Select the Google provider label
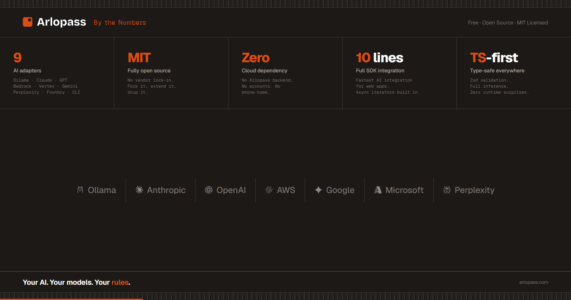 pos(340,190)
